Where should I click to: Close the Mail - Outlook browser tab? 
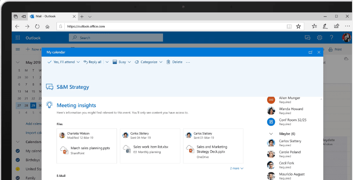click(74, 16)
